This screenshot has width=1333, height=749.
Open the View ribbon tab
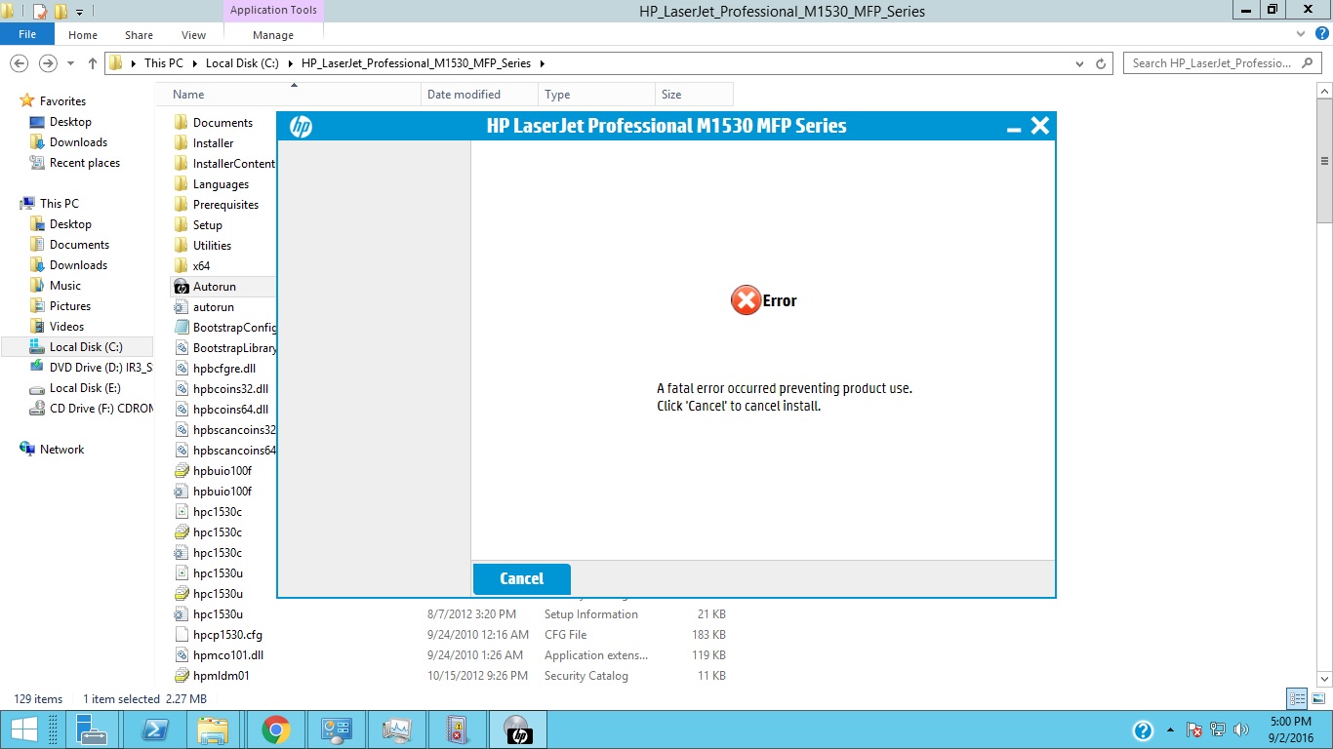[193, 35]
